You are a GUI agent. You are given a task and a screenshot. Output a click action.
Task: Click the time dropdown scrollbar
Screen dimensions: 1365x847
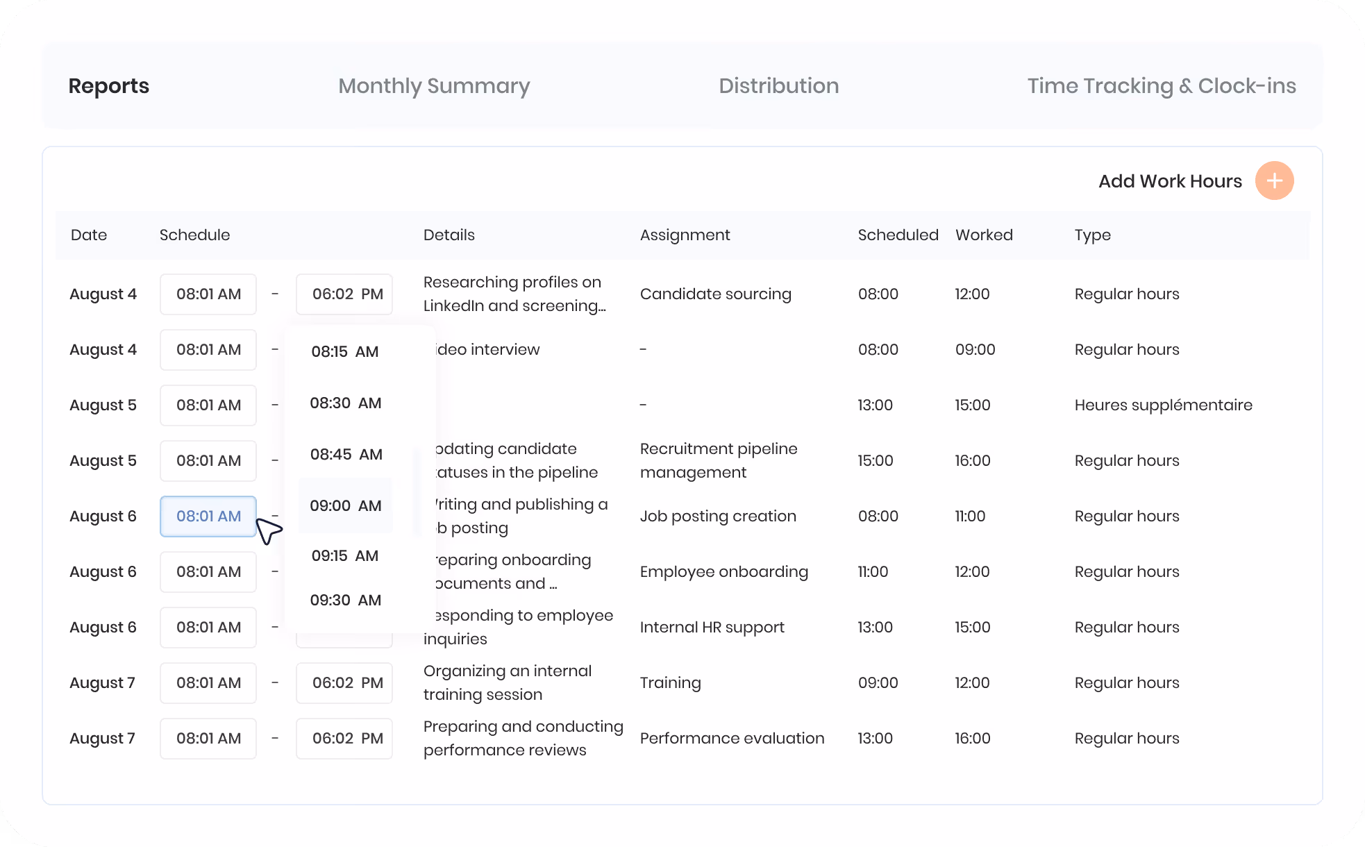417,493
